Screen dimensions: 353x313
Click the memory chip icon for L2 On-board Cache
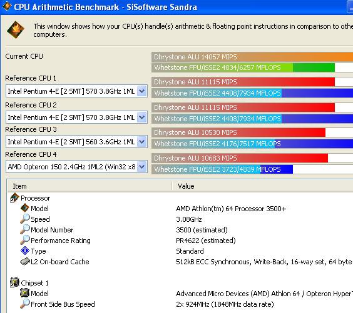tap(25, 261)
